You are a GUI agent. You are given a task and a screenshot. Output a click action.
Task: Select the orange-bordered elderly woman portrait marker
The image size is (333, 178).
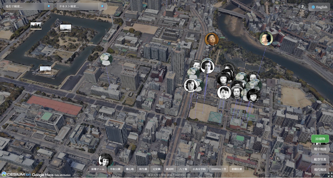coord(212,40)
